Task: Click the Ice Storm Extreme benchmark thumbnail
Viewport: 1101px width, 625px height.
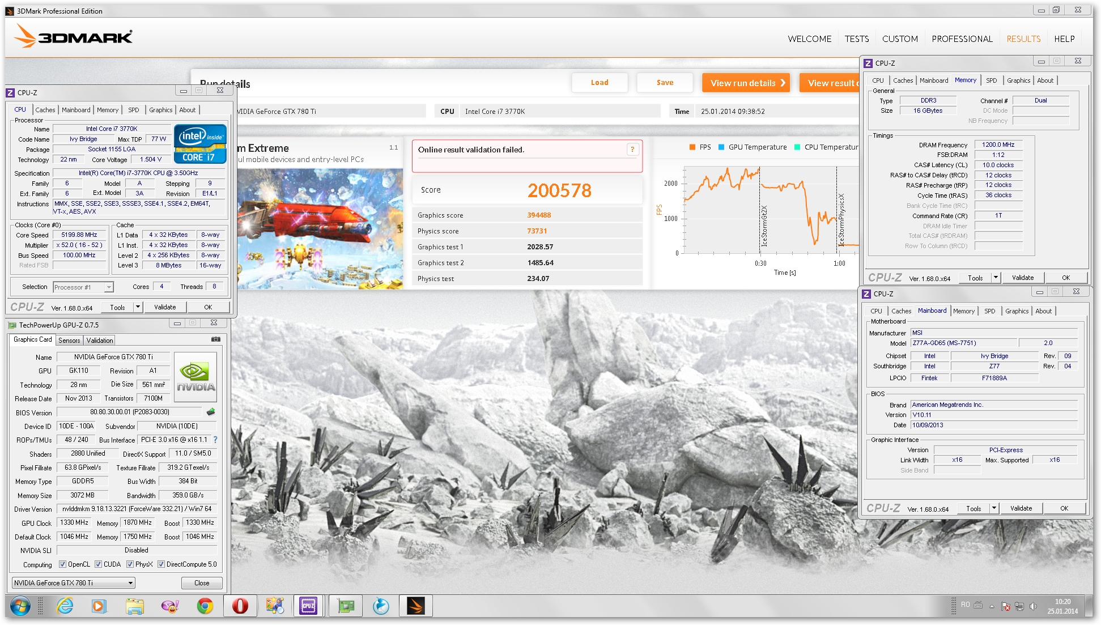Action: pyautogui.click(x=320, y=229)
